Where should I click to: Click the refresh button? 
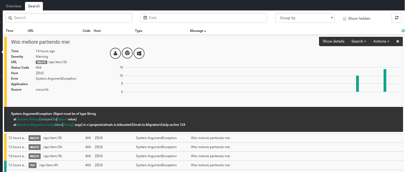point(396,18)
